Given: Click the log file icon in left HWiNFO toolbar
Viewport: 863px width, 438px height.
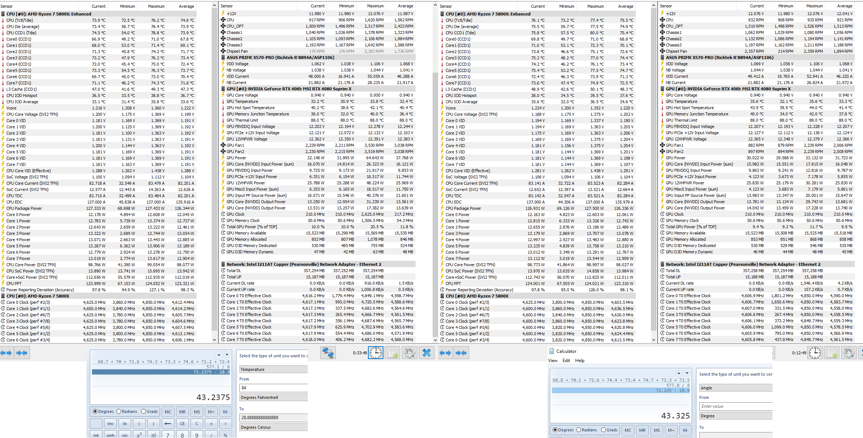Looking at the screenshot, I should [393, 353].
